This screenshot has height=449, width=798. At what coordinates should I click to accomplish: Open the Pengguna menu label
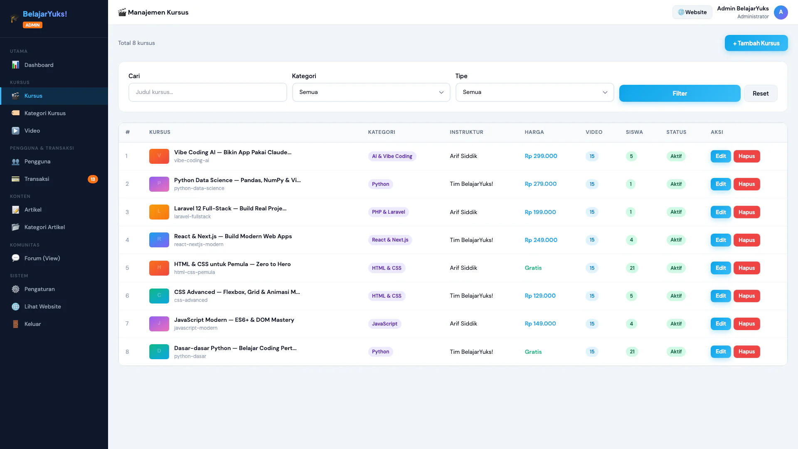37,161
